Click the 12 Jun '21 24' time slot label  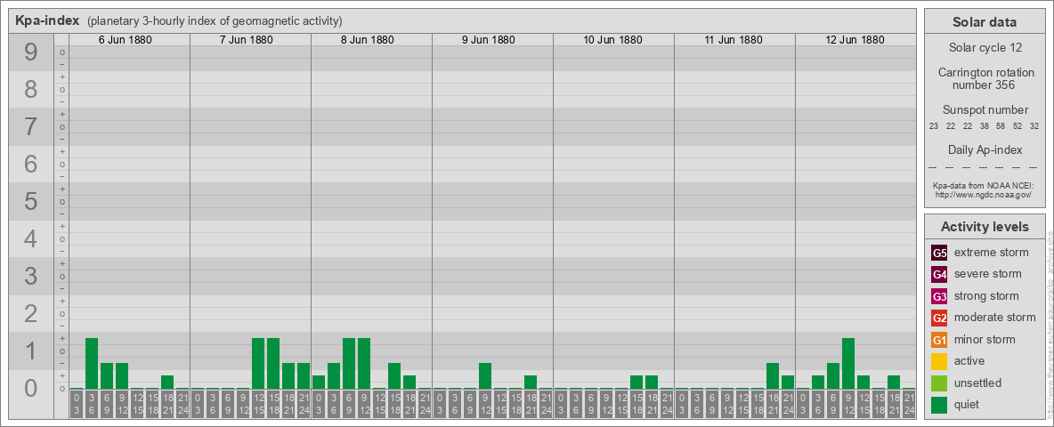coord(909,404)
